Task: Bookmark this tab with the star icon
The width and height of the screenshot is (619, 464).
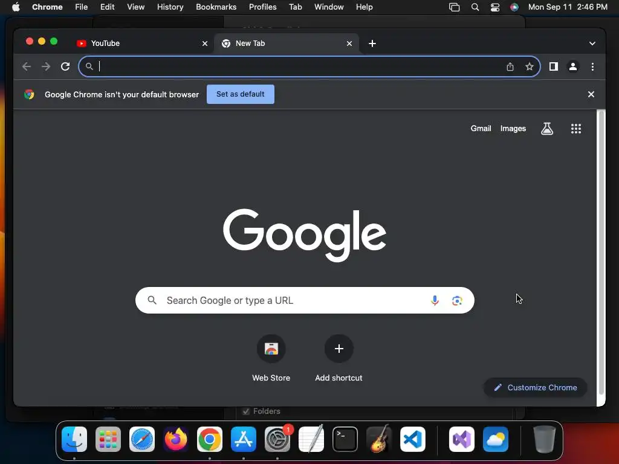Action: pyautogui.click(x=530, y=66)
